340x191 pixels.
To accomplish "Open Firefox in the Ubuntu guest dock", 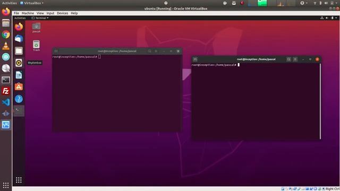I will 19,27.
